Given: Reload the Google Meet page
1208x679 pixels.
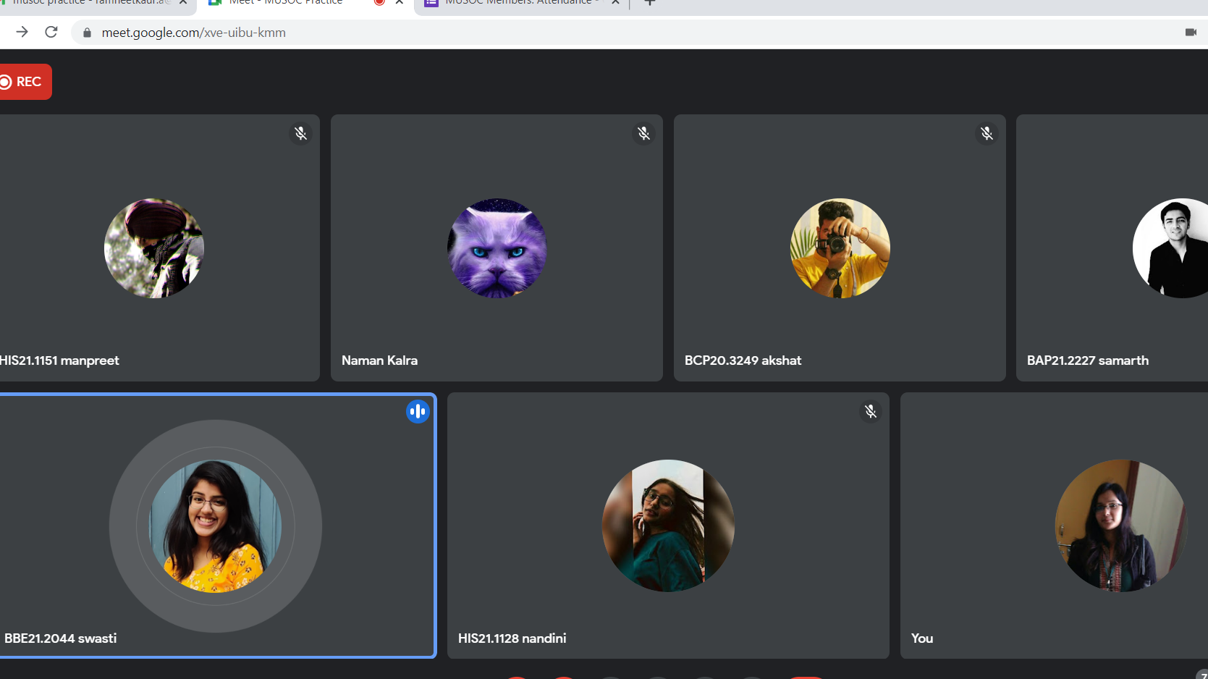Looking at the screenshot, I should click(51, 32).
